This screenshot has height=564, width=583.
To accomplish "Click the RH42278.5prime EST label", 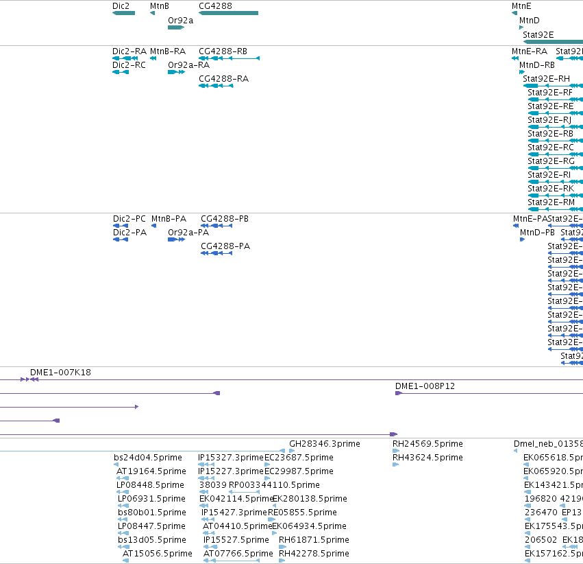I will pyautogui.click(x=314, y=554).
